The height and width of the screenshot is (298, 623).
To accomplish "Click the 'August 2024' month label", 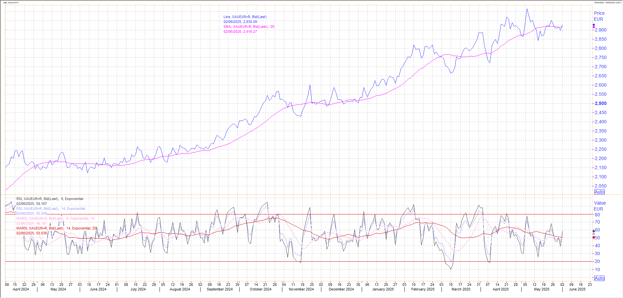I will 180,289.
